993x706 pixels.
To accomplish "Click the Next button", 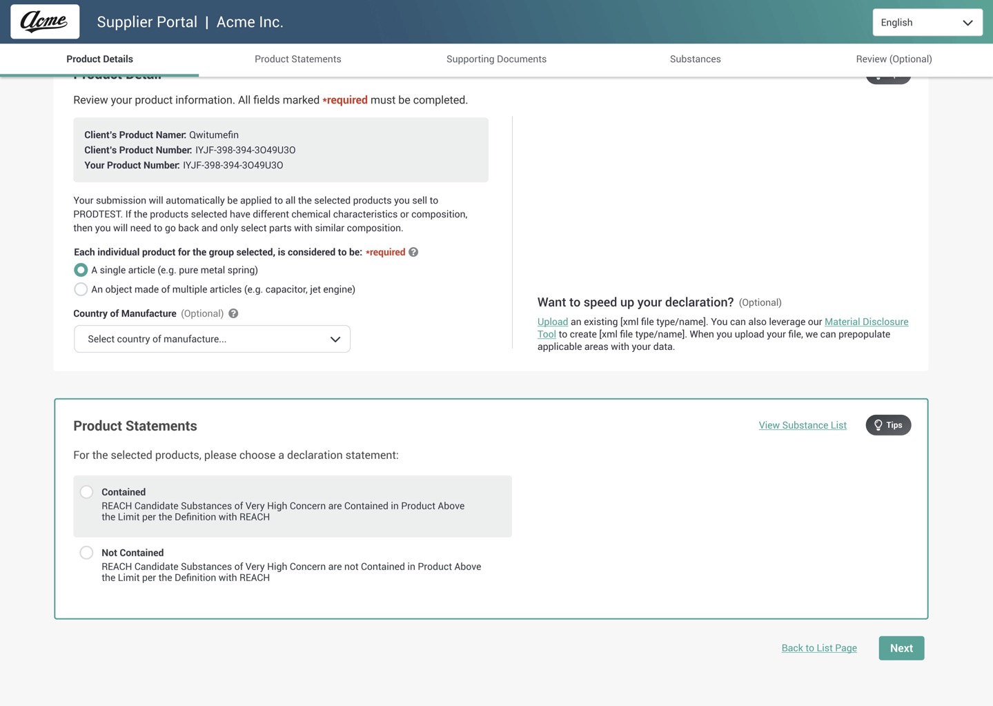I will tap(901, 648).
